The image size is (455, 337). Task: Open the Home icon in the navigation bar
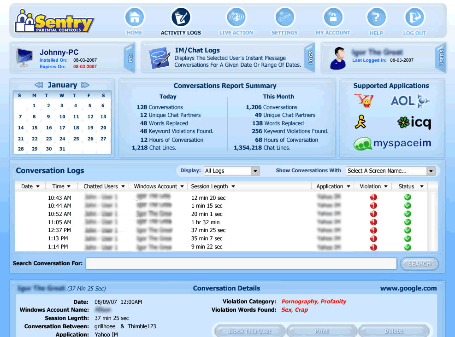(x=134, y=17)
